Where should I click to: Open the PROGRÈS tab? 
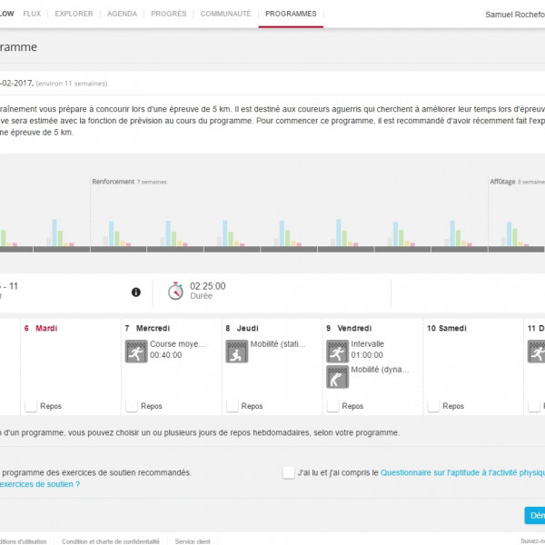[x=169, y=15]
